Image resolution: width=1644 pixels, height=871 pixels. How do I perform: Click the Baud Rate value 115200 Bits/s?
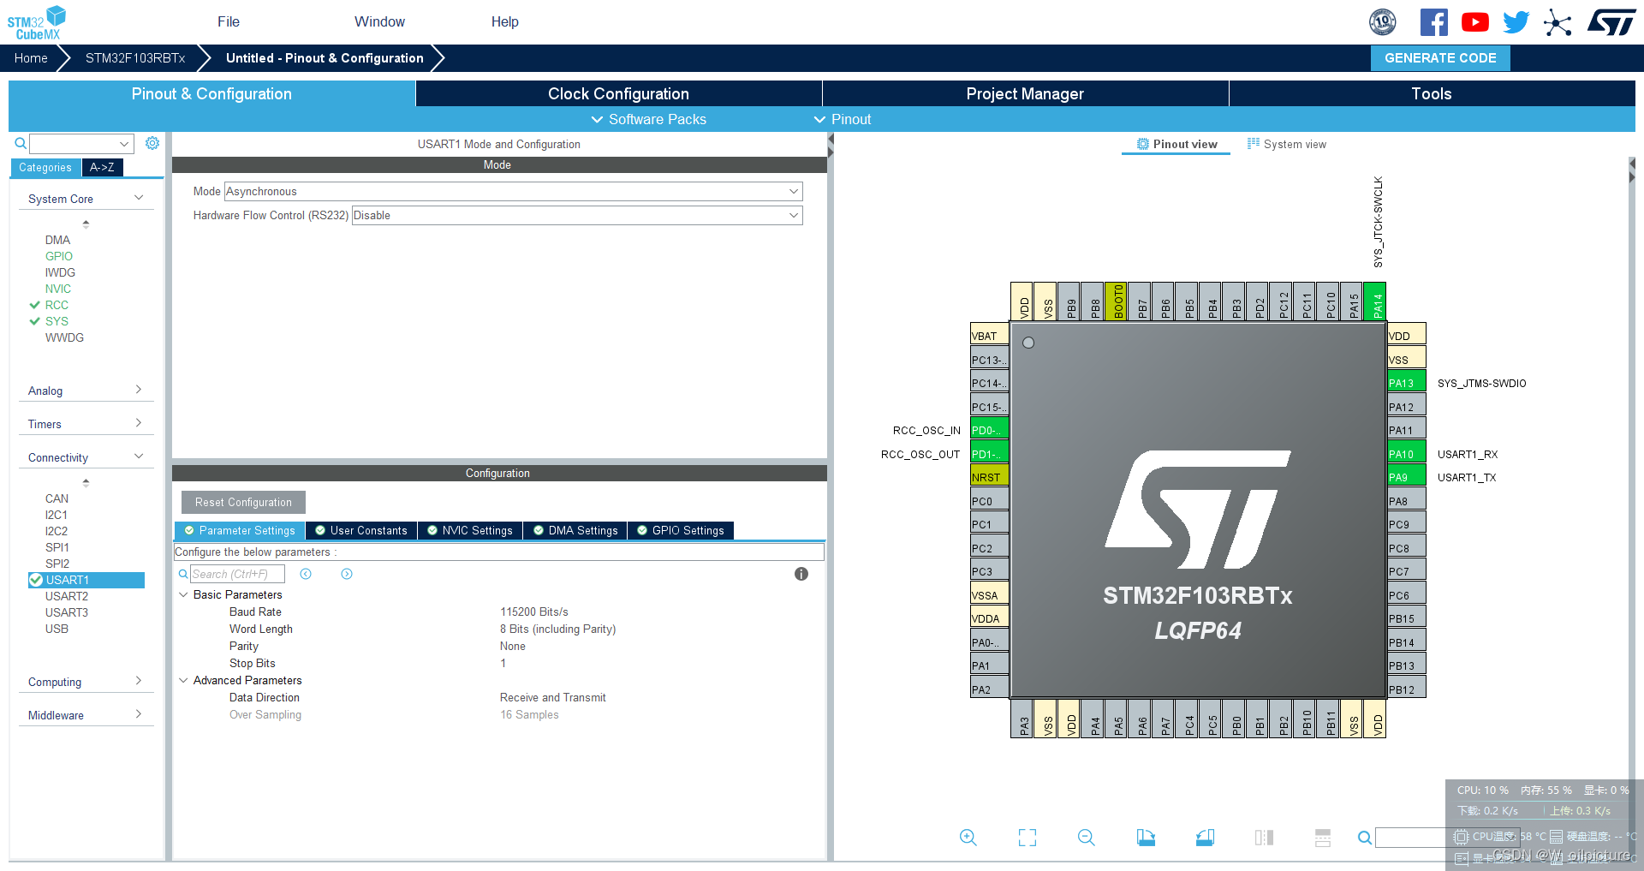tap(534, 611)
